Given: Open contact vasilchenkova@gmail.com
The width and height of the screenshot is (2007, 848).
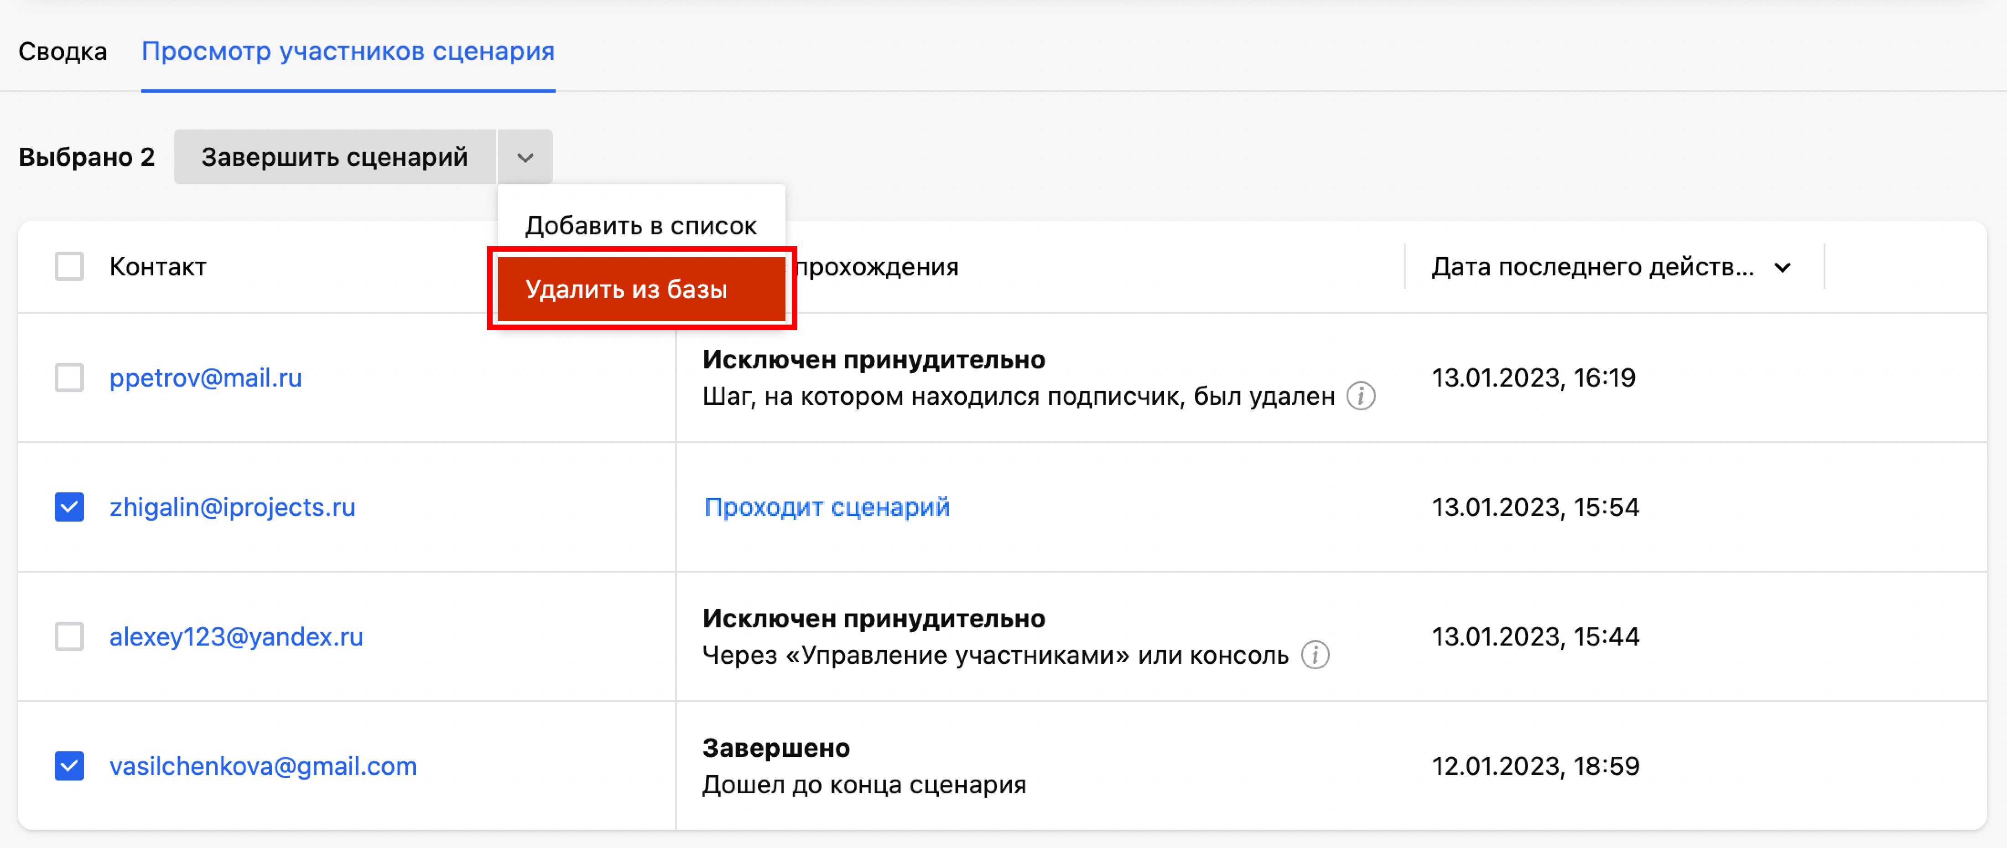Looking at the screenshot, I should (263, 765).
